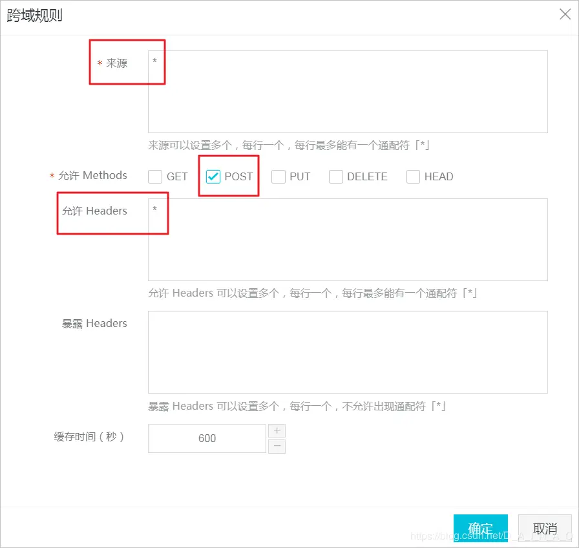
Task: Click the 缓存时间（秒）label
Action: point(94,438)
